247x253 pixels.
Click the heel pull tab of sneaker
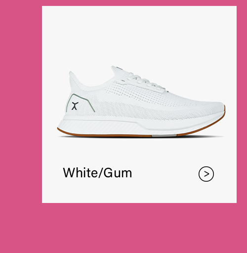tap(72, 76)
